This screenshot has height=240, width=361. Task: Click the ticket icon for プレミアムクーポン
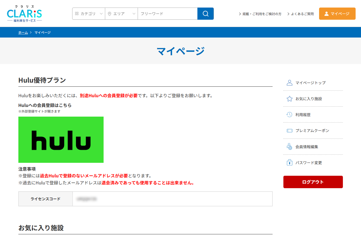pyautogui.click(x=289, y=131)
